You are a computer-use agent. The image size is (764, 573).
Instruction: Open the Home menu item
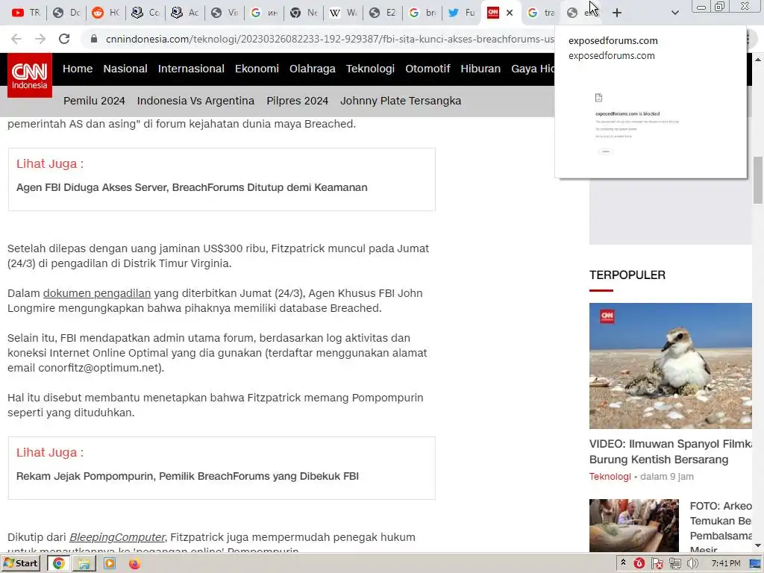coord(78,69)
